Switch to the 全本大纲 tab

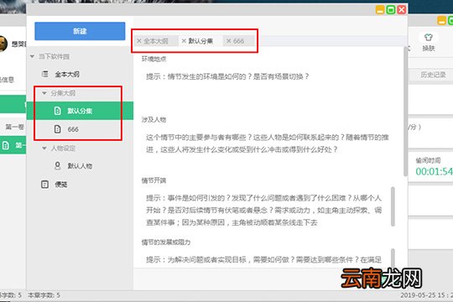pos(156,41)
